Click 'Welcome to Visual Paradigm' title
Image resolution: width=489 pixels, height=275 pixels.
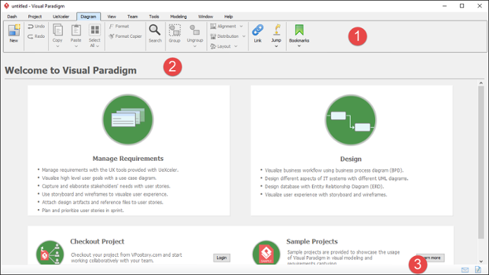71,70
